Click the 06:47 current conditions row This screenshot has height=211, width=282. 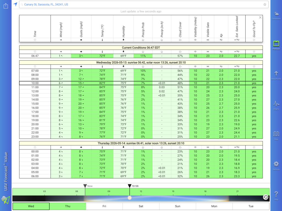click(x=141, y=56)
